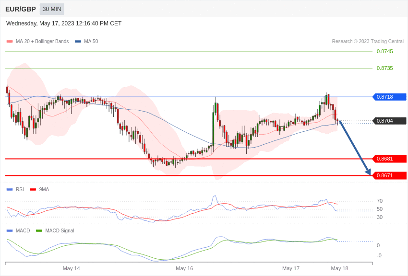
Task: Click the black 0.8704 current price tag
Action: [390, 121]
